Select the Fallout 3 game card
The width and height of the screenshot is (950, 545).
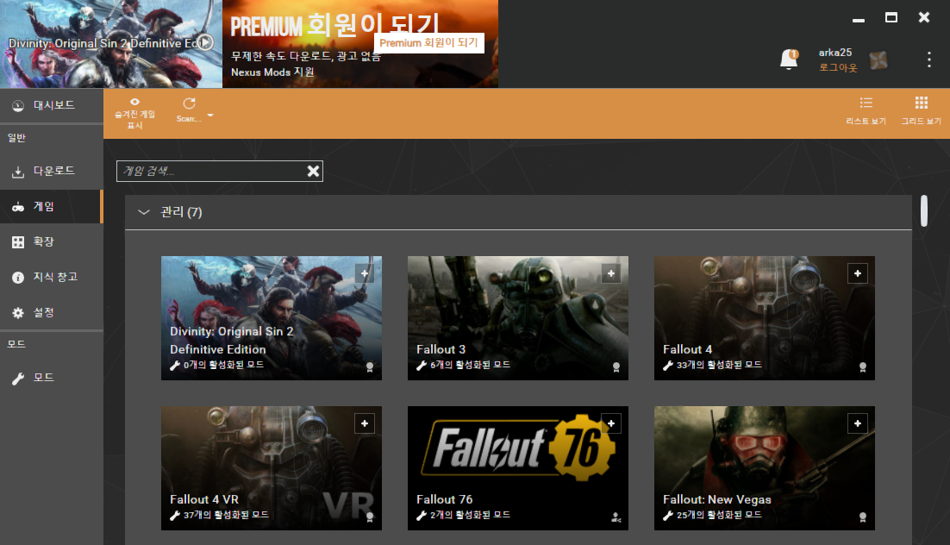(518, 318)
